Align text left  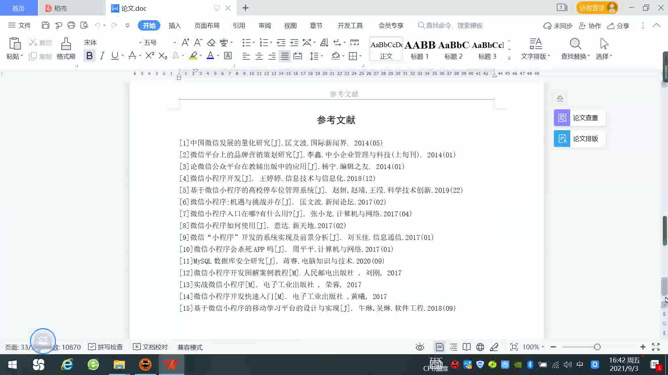[x=246, y=56]
